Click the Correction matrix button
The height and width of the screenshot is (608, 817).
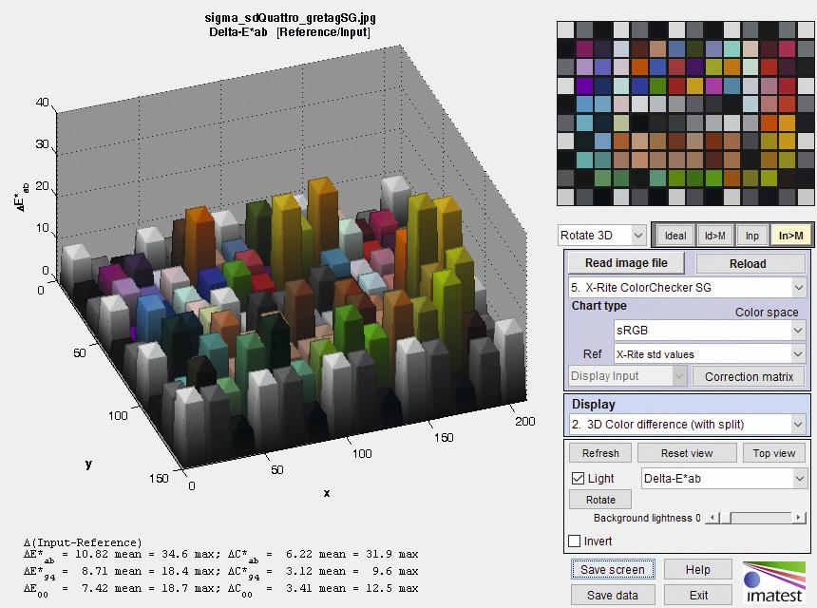pyautogui.click(x=749, y=377)
